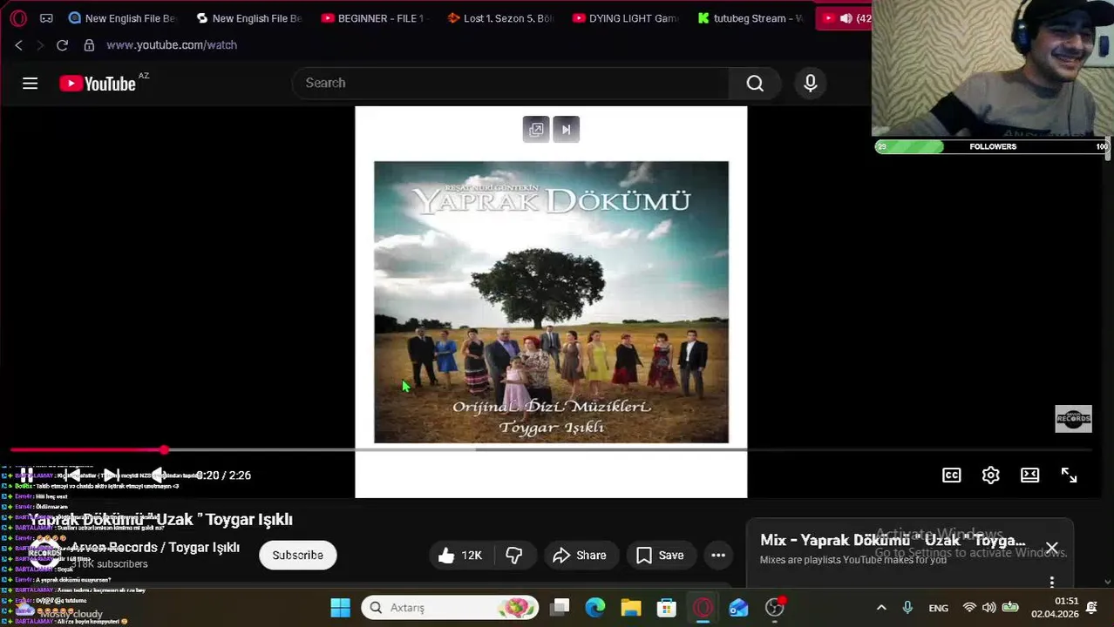Mute the active tab via its speaker icon
Image resolution: width=1114 pixels, height=627 pixels.
(x=846, y=17)
